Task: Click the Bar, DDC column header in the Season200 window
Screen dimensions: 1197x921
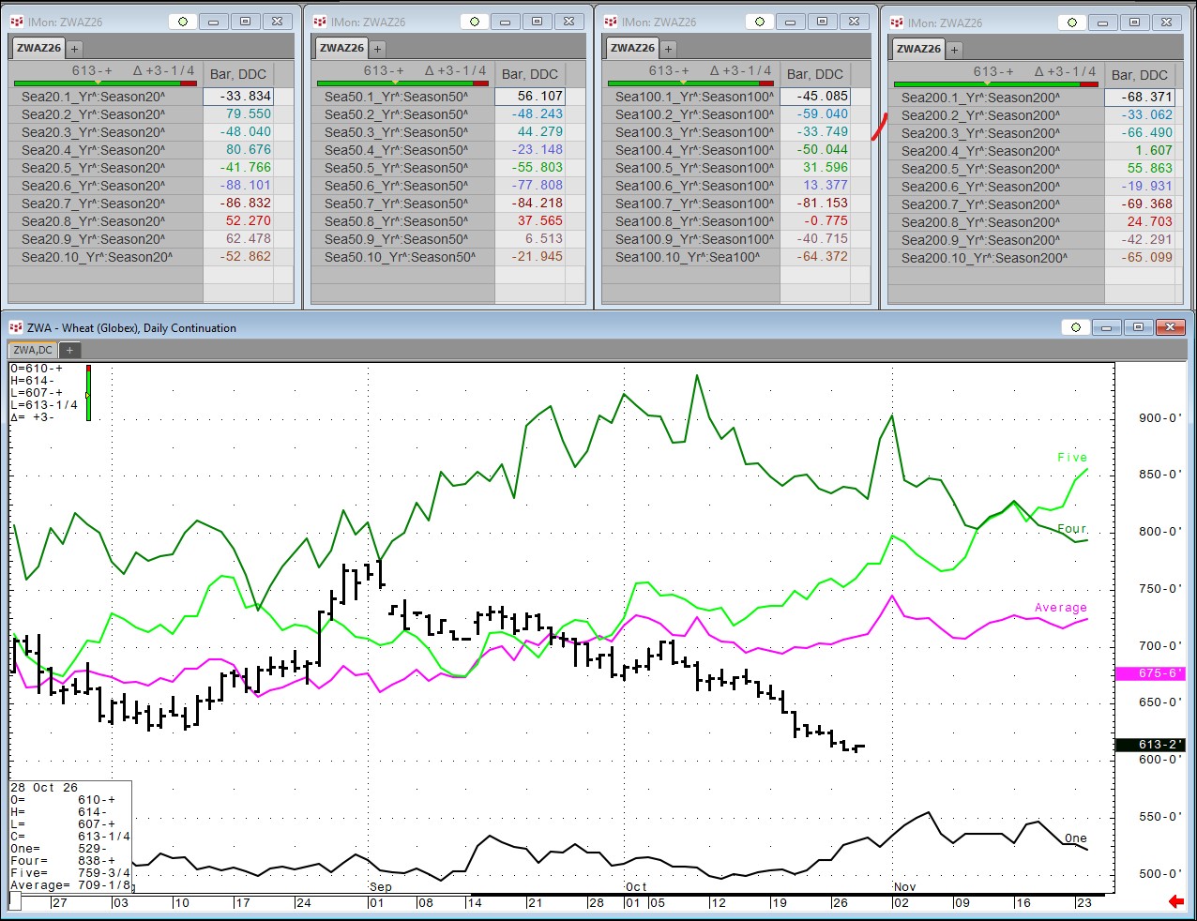Action: point(1140,75)
